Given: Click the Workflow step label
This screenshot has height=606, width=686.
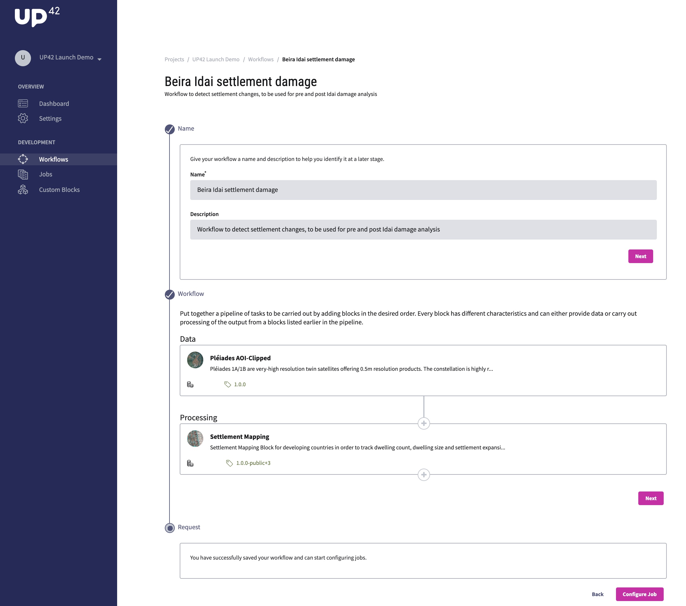Looking at the screenshot, I should tap(191, 294).
